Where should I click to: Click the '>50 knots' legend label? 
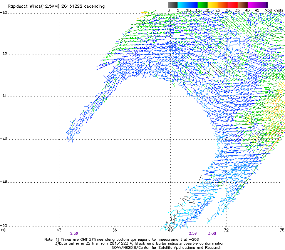(274, 10)
